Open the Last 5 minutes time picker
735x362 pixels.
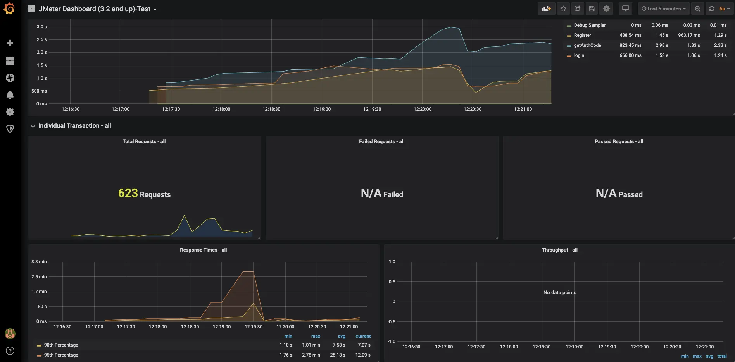click(664, 9)
